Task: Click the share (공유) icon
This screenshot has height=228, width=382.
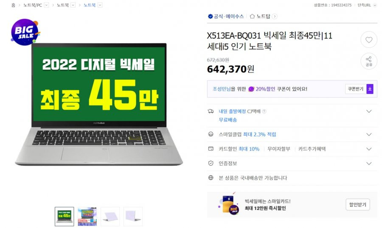Action: click(369, 61)
